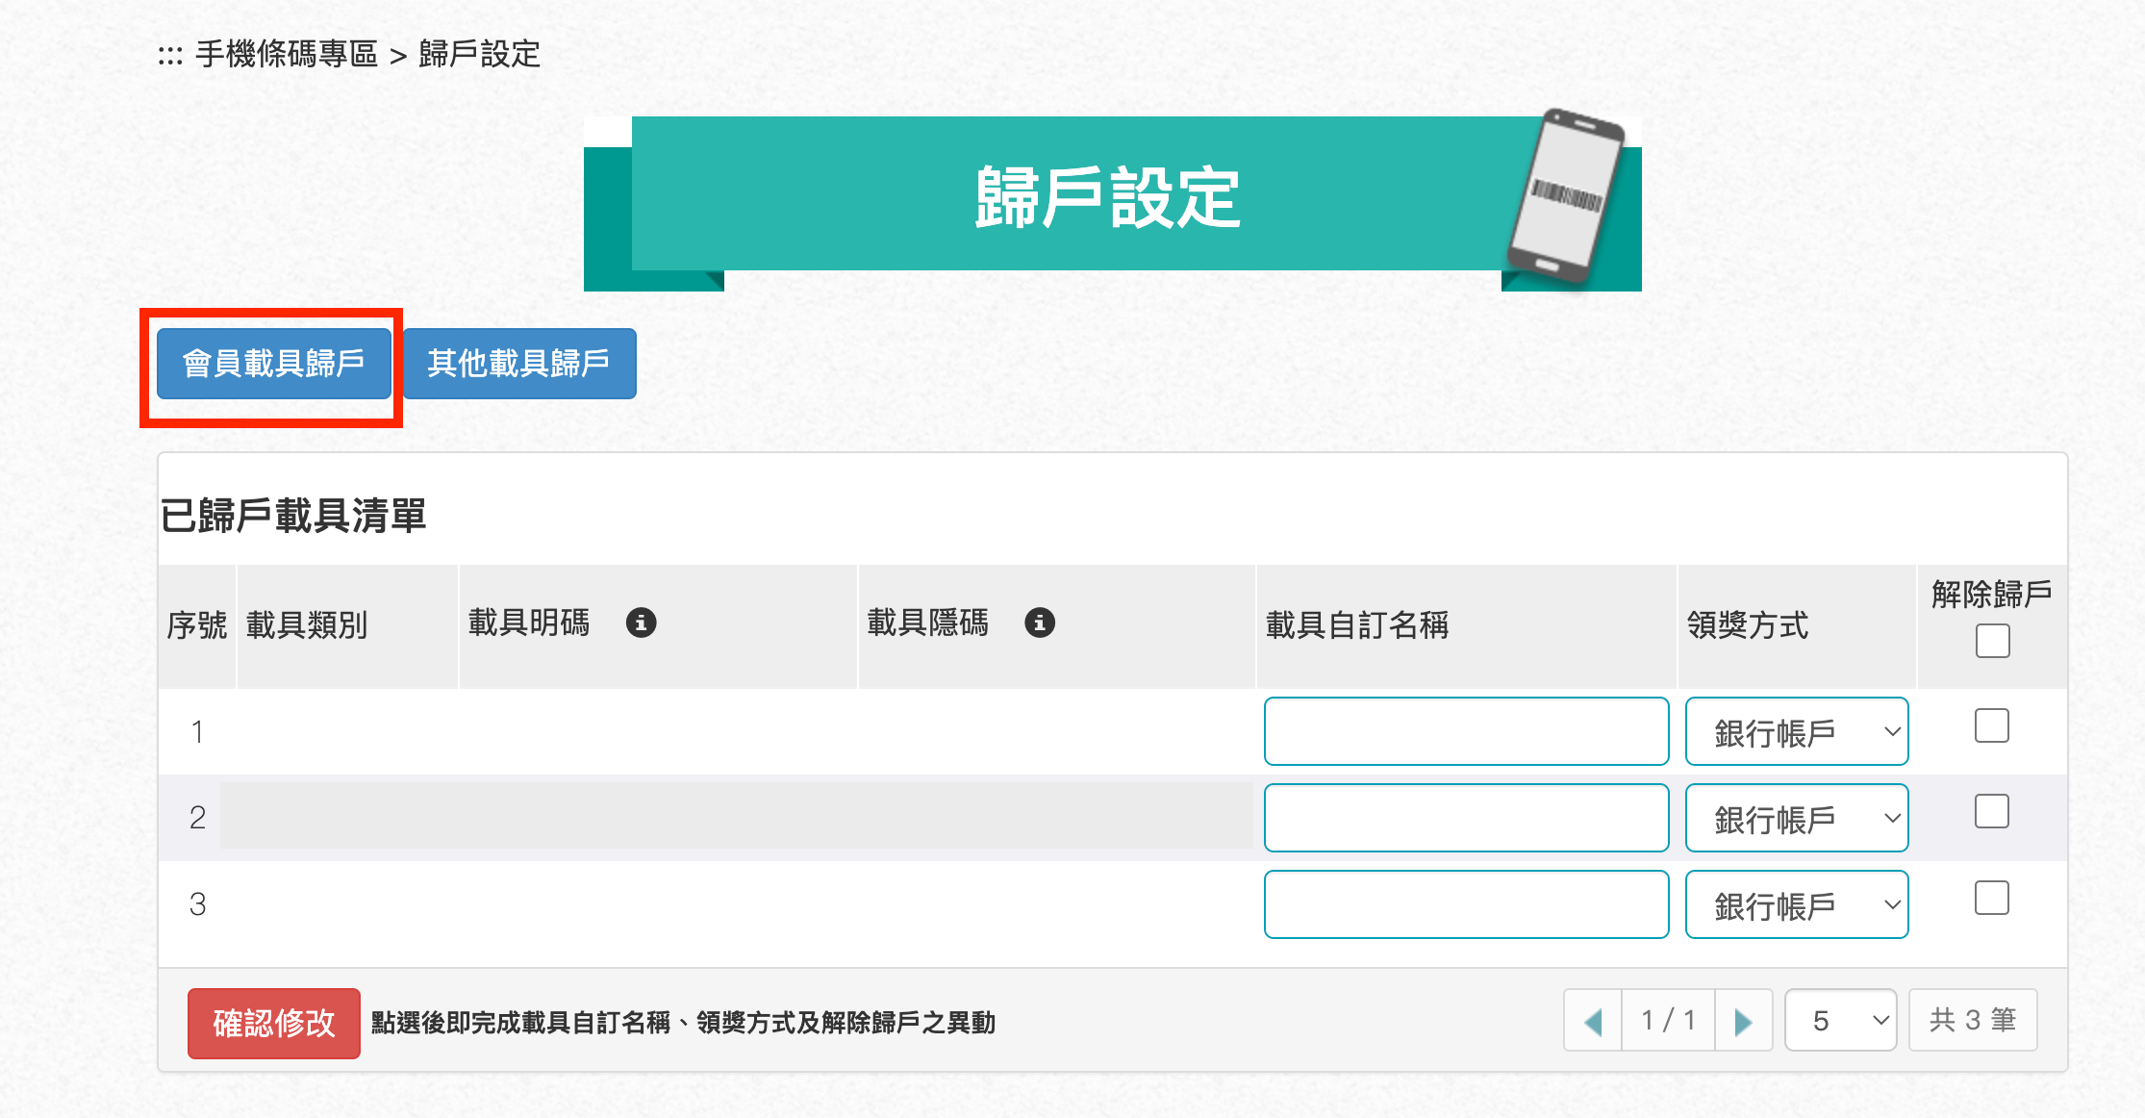
Task: Click 載具自訂名稱 field in row 2
Action: (x=1466, y=818)
